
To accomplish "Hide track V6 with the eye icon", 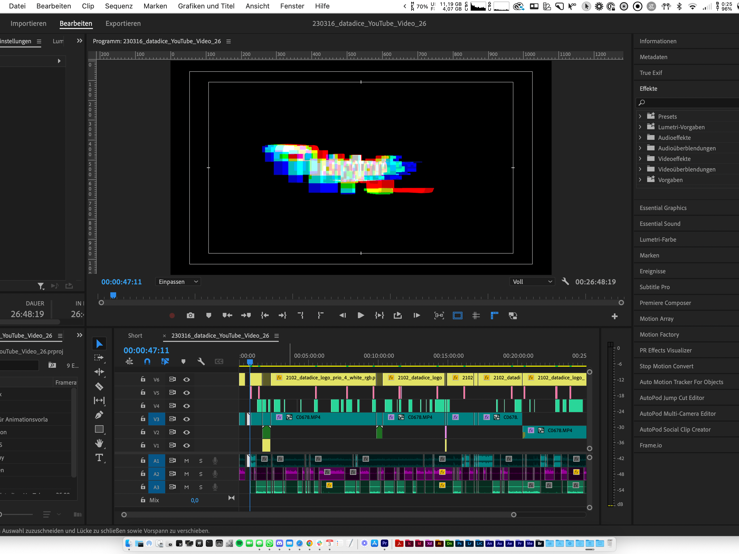I will coord(186,379).
